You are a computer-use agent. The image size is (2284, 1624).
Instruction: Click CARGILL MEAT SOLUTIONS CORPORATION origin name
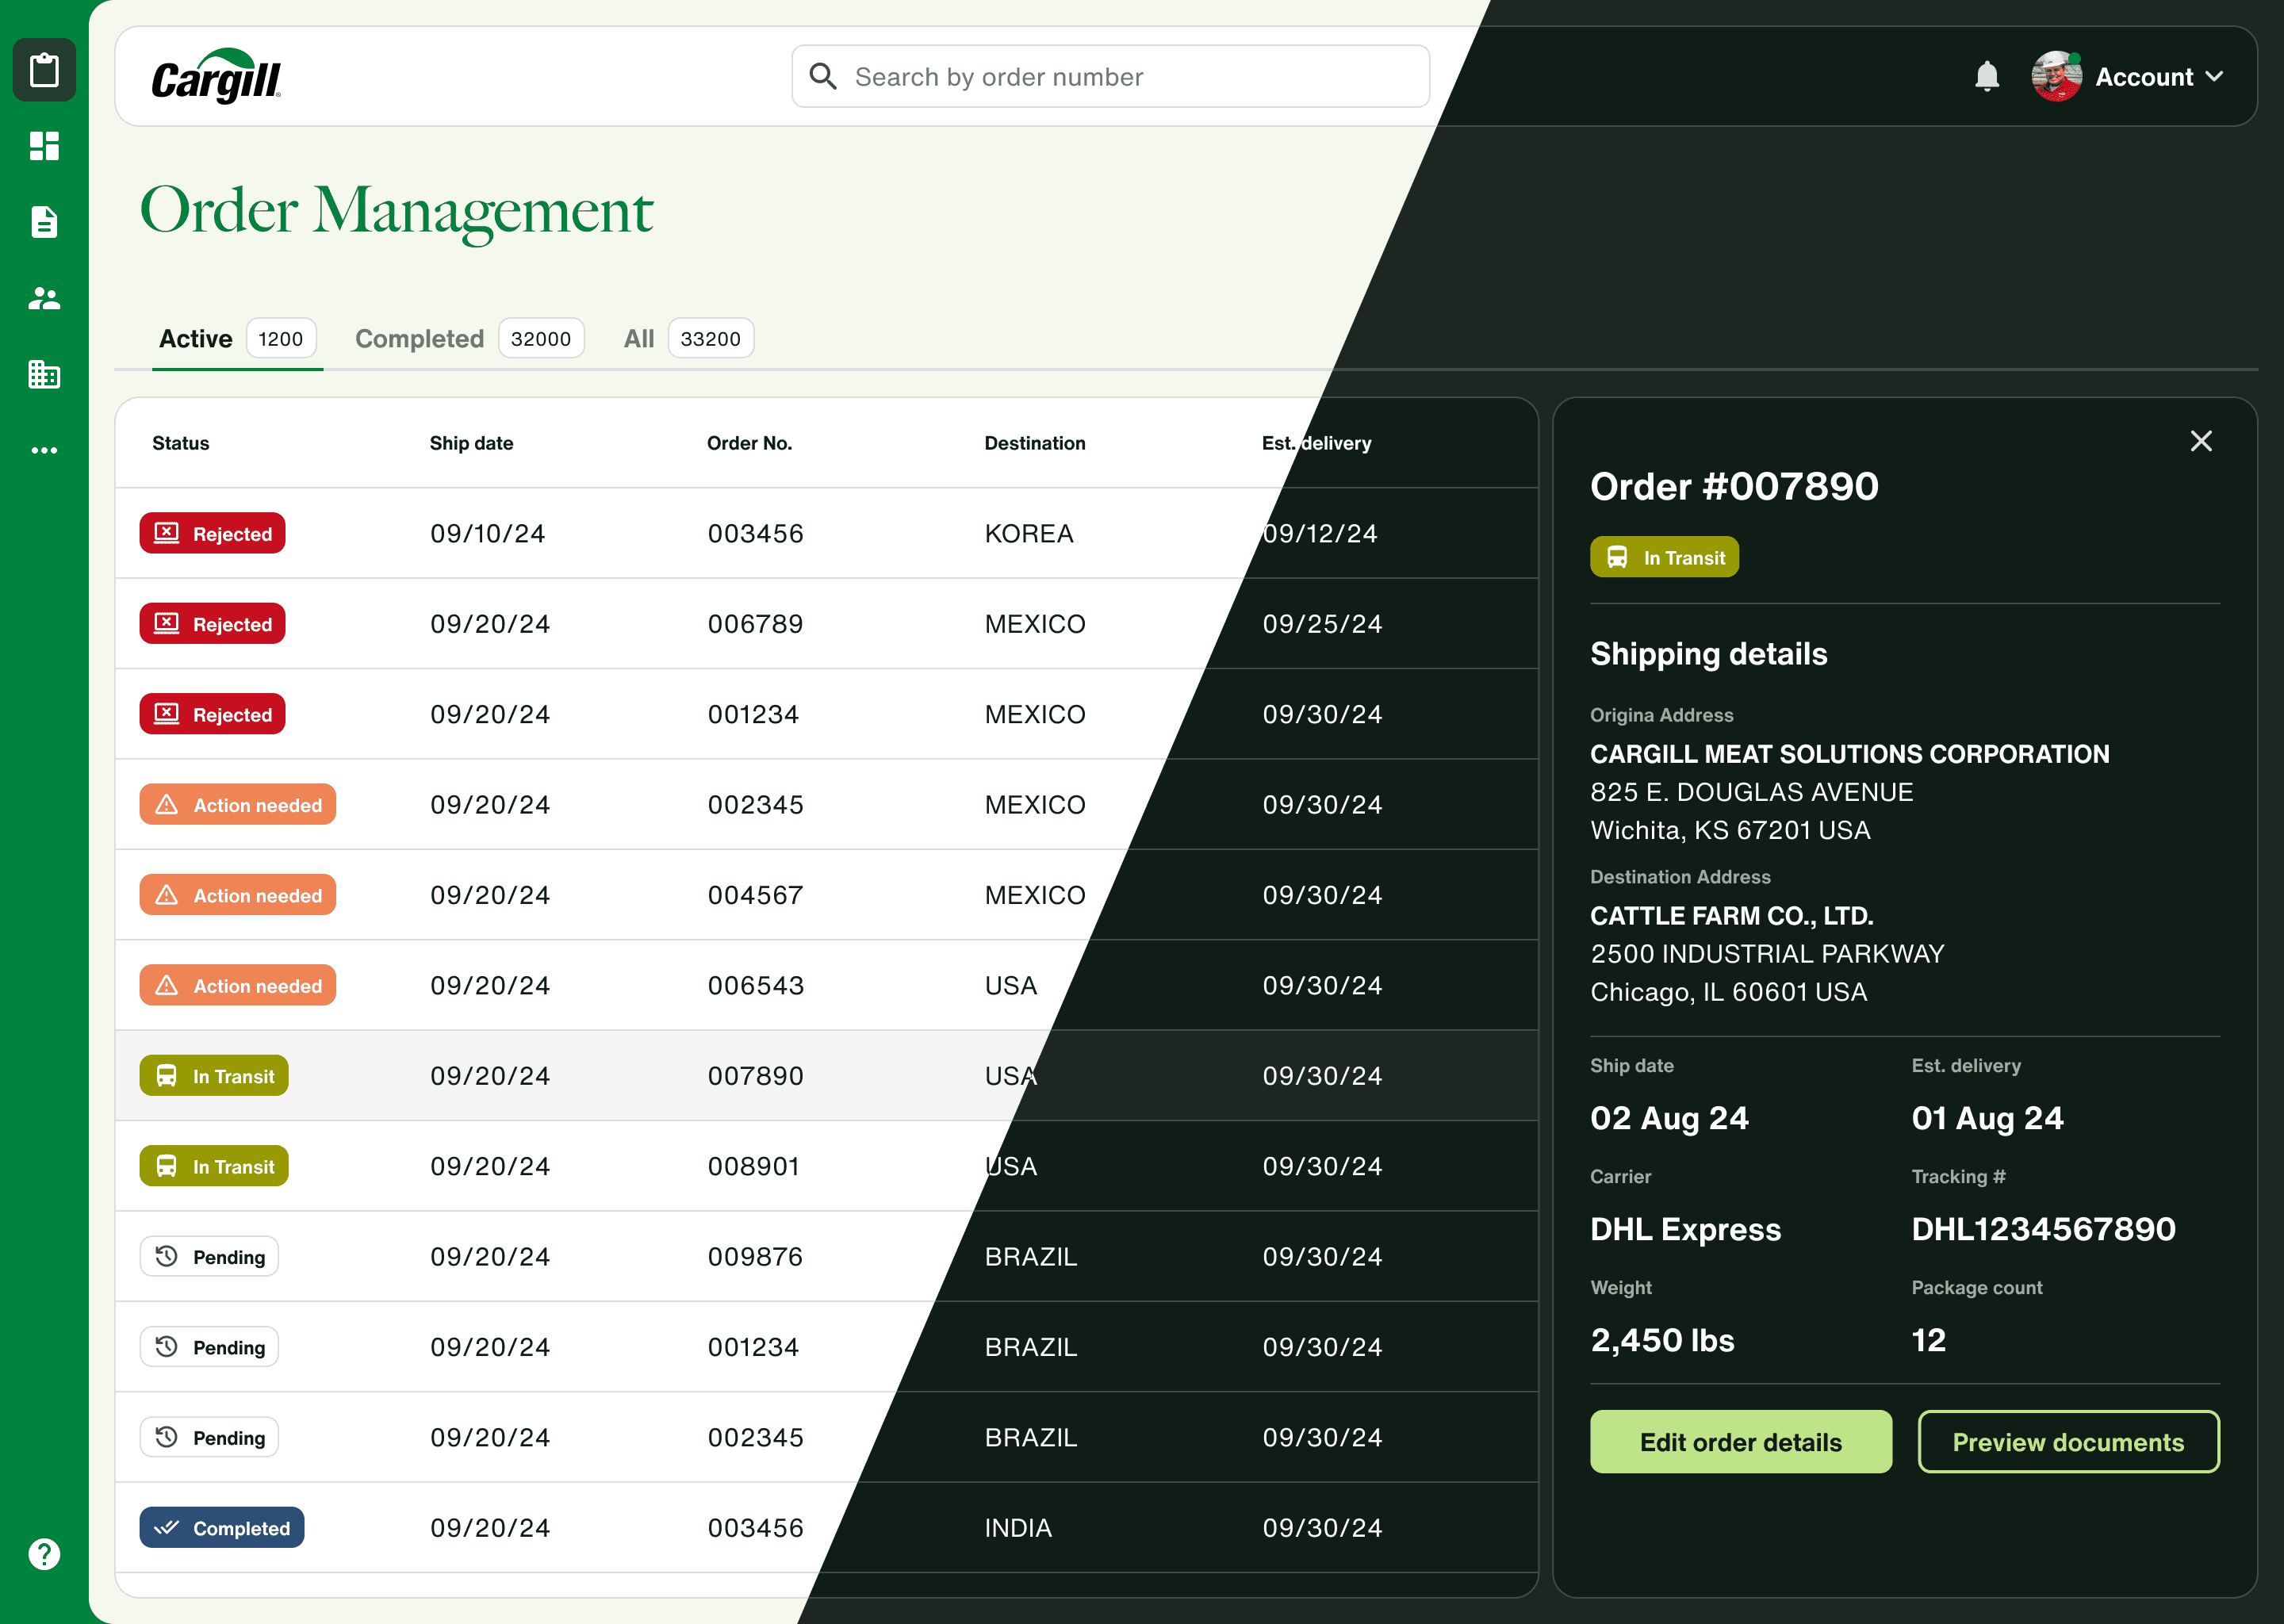(x=1849, y=753)
